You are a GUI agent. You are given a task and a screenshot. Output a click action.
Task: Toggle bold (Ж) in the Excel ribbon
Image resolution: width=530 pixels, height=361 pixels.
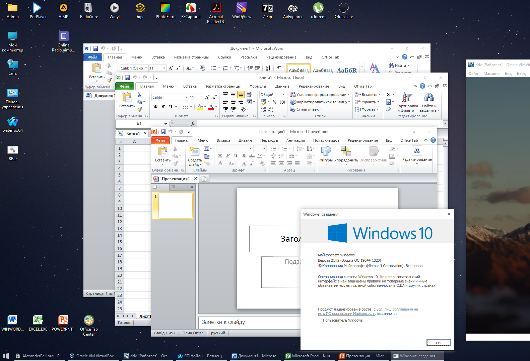pos(155,107)
